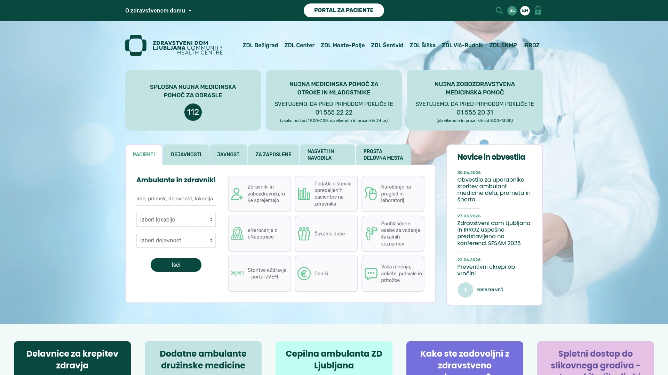This screenshot has height=375, width=668.
Task: Switch language to Slovenian SL
Action: [512, 10]
